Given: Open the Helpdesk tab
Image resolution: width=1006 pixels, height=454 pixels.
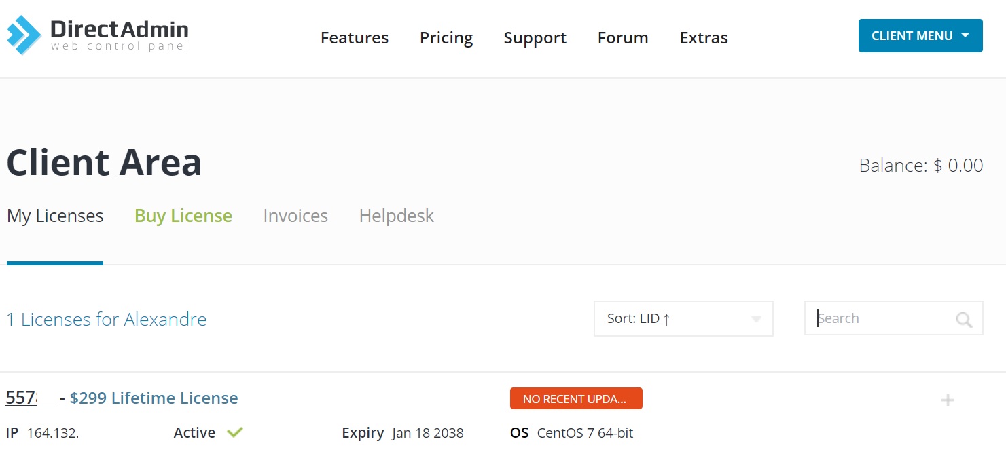Looking at the screenshot, I should [396, 216].
